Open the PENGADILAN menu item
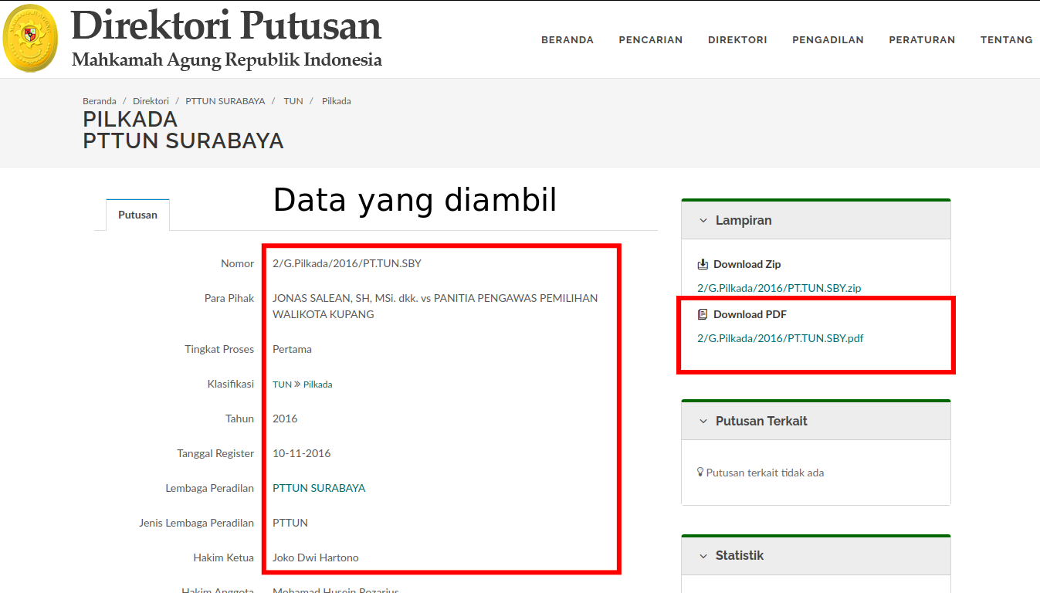The image size is (1040, 593). coord(828,39)
